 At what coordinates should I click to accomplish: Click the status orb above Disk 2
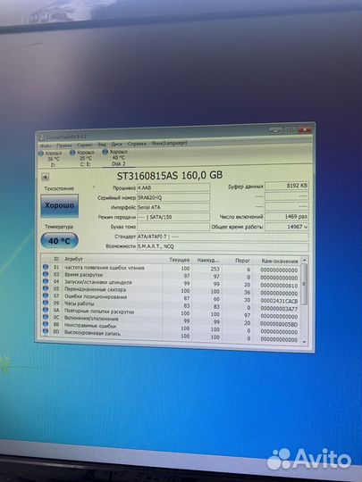coord(105,152)
